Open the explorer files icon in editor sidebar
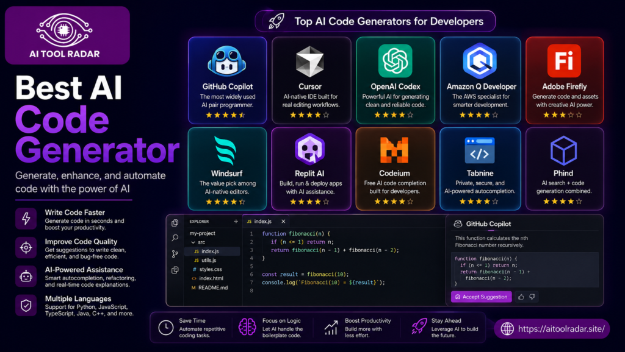 (175, 223)
